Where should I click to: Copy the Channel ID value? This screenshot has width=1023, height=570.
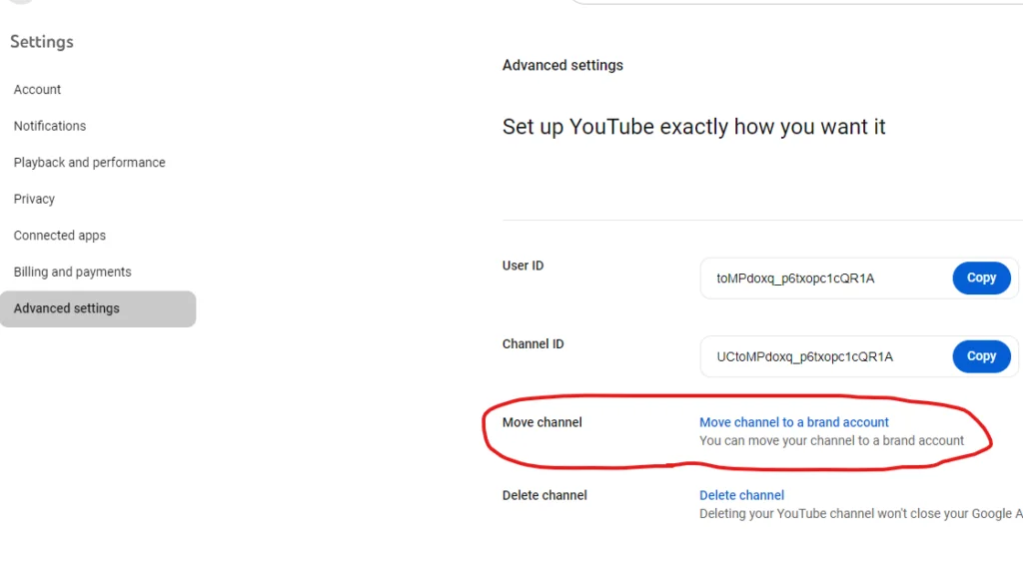(981, 356)
